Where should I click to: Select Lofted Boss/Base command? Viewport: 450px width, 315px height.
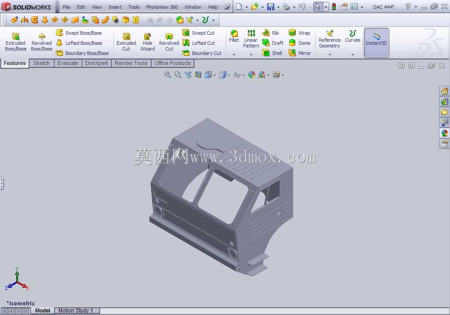pyautogui.click(x=79, y=43)
